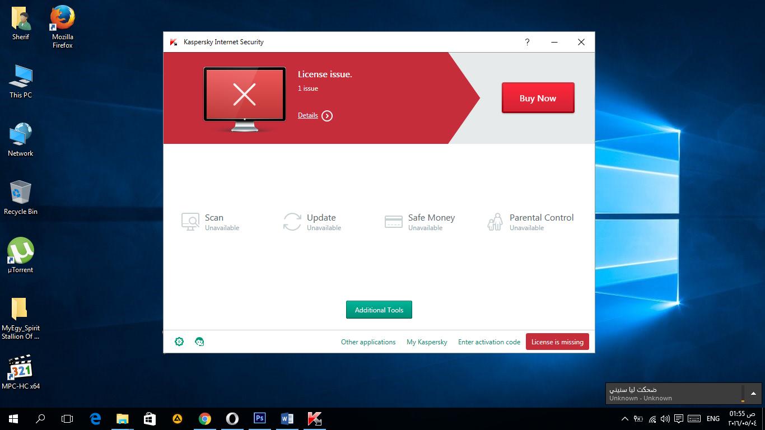Open the Scan section in Kaspersky

point(211,222)
